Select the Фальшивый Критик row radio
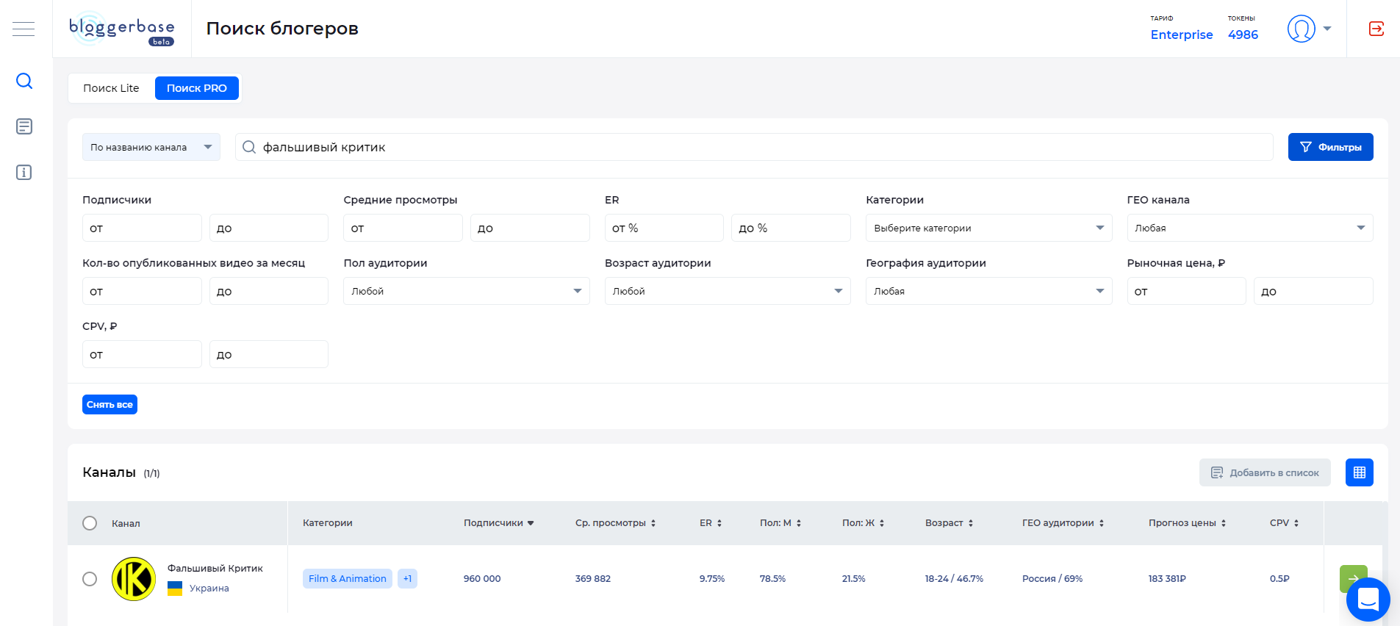The width and height of the screenshot is (1400, 626). point(90,579)
